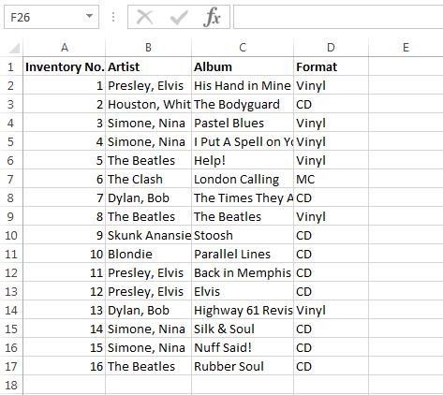Open the Name Box dropdown arrow
The image size is (443, 395).
(x=90, y=16)
